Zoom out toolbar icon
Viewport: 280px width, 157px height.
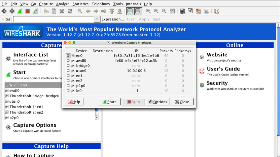[156, 11]
